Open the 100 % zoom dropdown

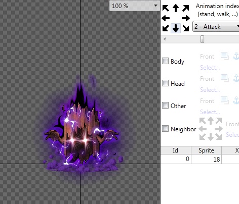click(135, 6)
